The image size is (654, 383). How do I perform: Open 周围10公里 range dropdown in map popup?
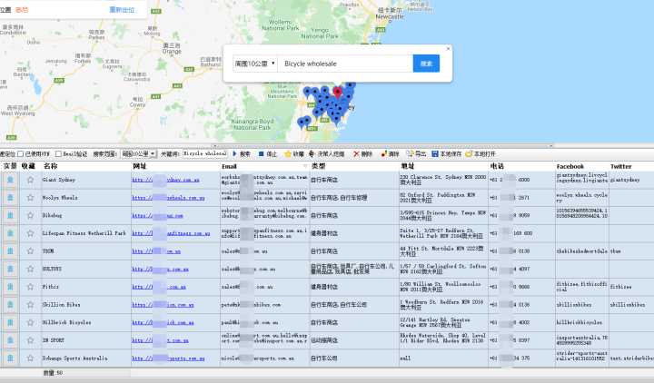click(255, 64)
